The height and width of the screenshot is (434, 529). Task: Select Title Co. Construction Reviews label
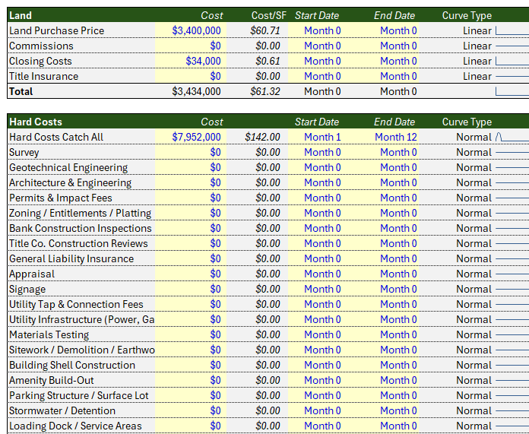point(78,243)
